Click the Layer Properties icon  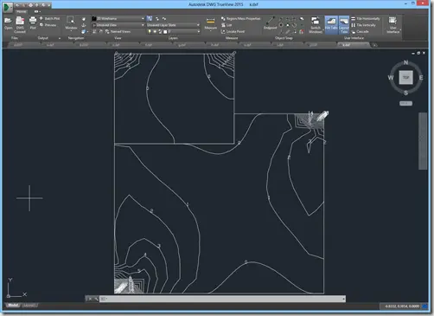click(x=150, y=18)
